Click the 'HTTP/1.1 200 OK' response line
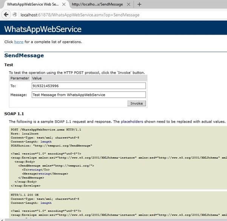The width and height of the screenshot is (227, 221). (x=25, y=195)
